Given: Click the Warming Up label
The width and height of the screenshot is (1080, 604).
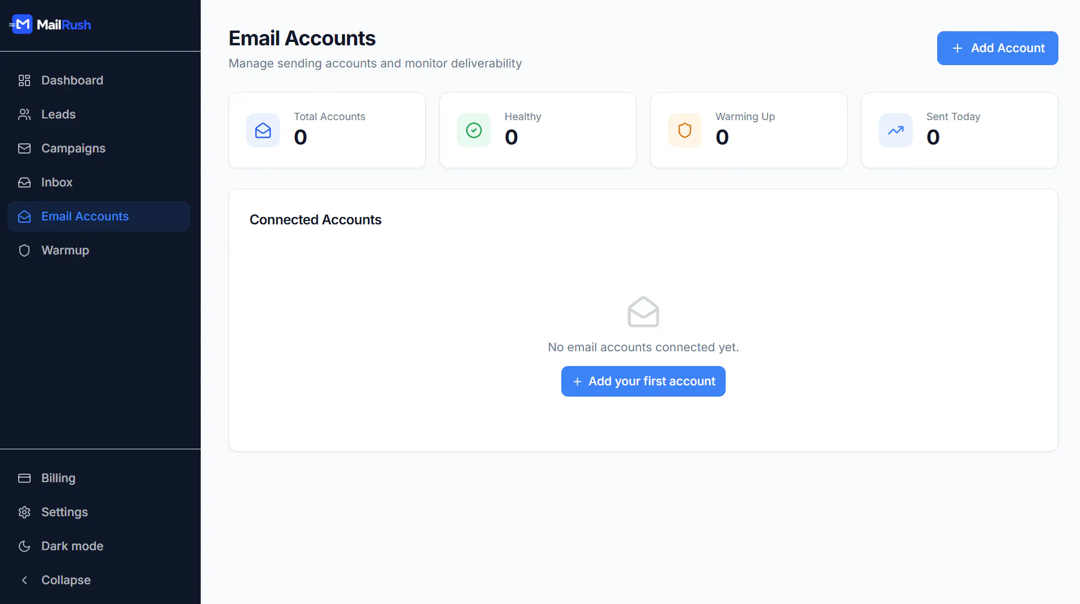Looking at the screenshot, I should [x=745, y=117].
